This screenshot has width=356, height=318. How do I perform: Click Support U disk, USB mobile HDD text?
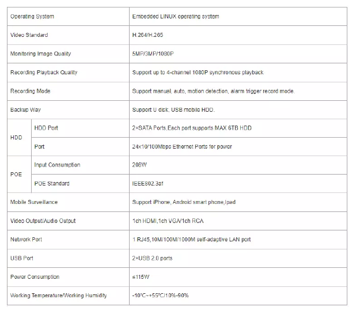coord(174,109)
